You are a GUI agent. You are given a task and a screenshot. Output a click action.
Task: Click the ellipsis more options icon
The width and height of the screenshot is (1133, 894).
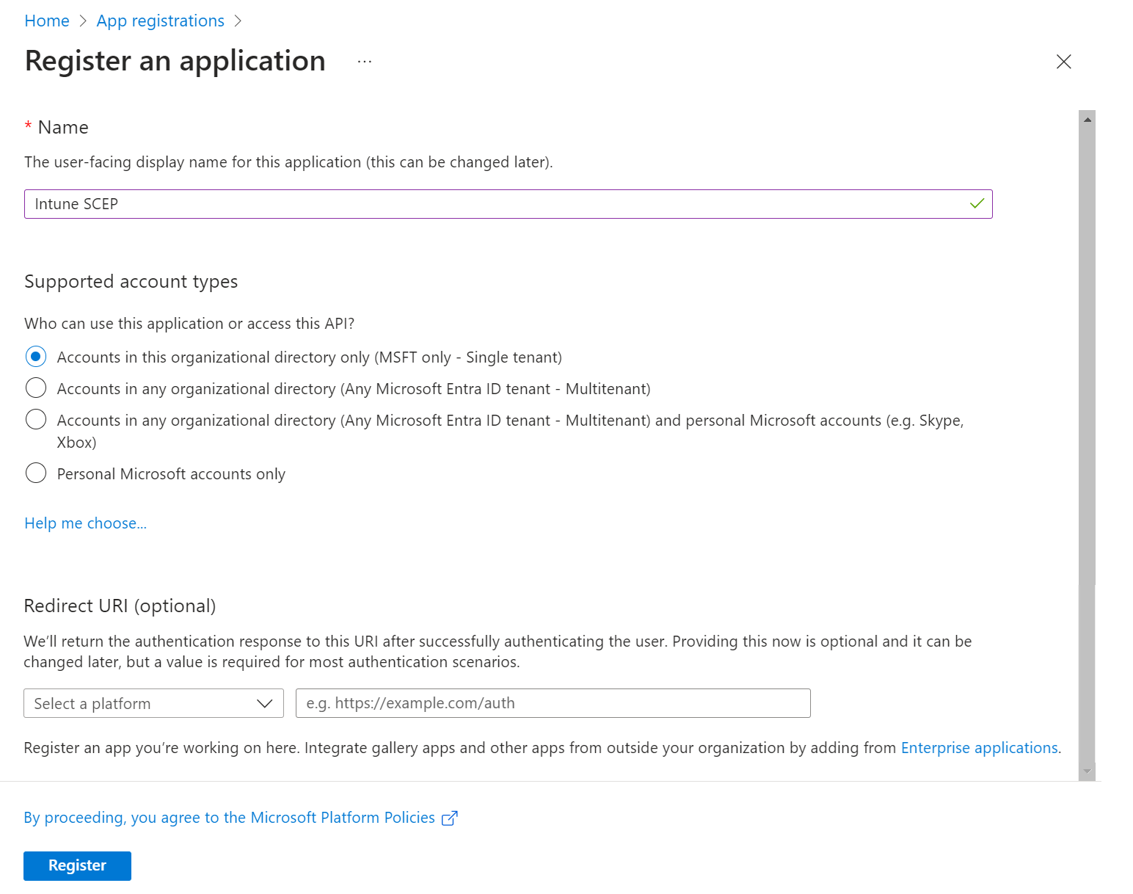point(365,62)
